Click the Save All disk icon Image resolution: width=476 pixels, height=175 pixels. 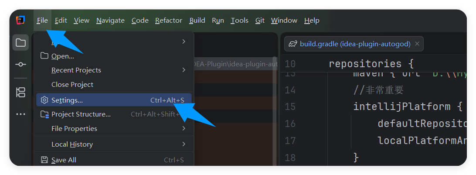[x=44, y=160]
